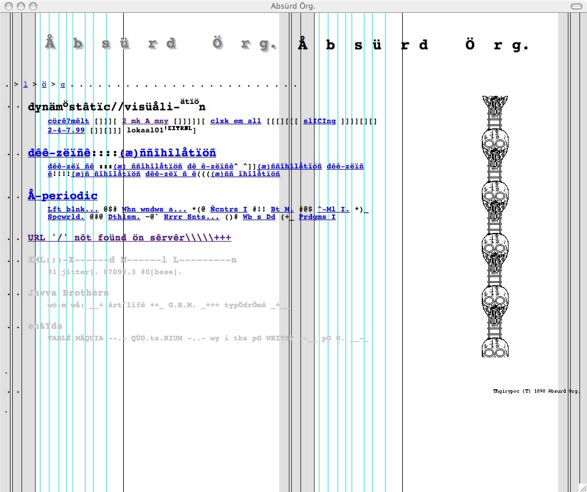
Task: Open '(æ)ññ îhîlåtïöñ' link after '((('
Action: pos(245,174)
